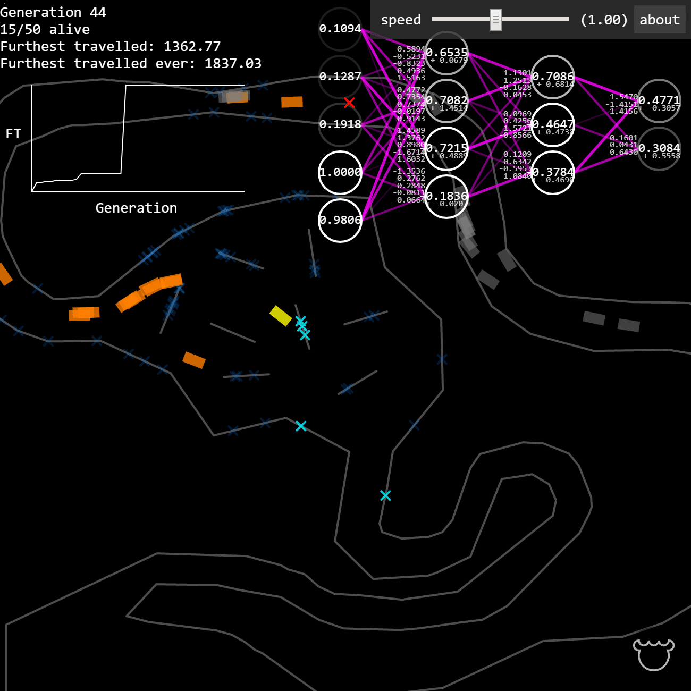Click the output node showing 0.4771
The width and height of the screenshot is (691, 691).
click(x=659, y=100)
